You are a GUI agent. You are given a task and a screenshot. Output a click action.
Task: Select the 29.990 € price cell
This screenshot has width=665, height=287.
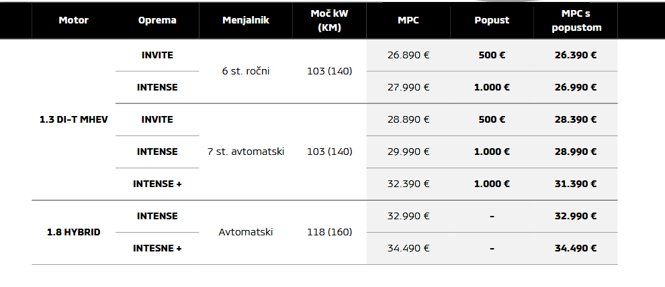click(x=408, y=152)
